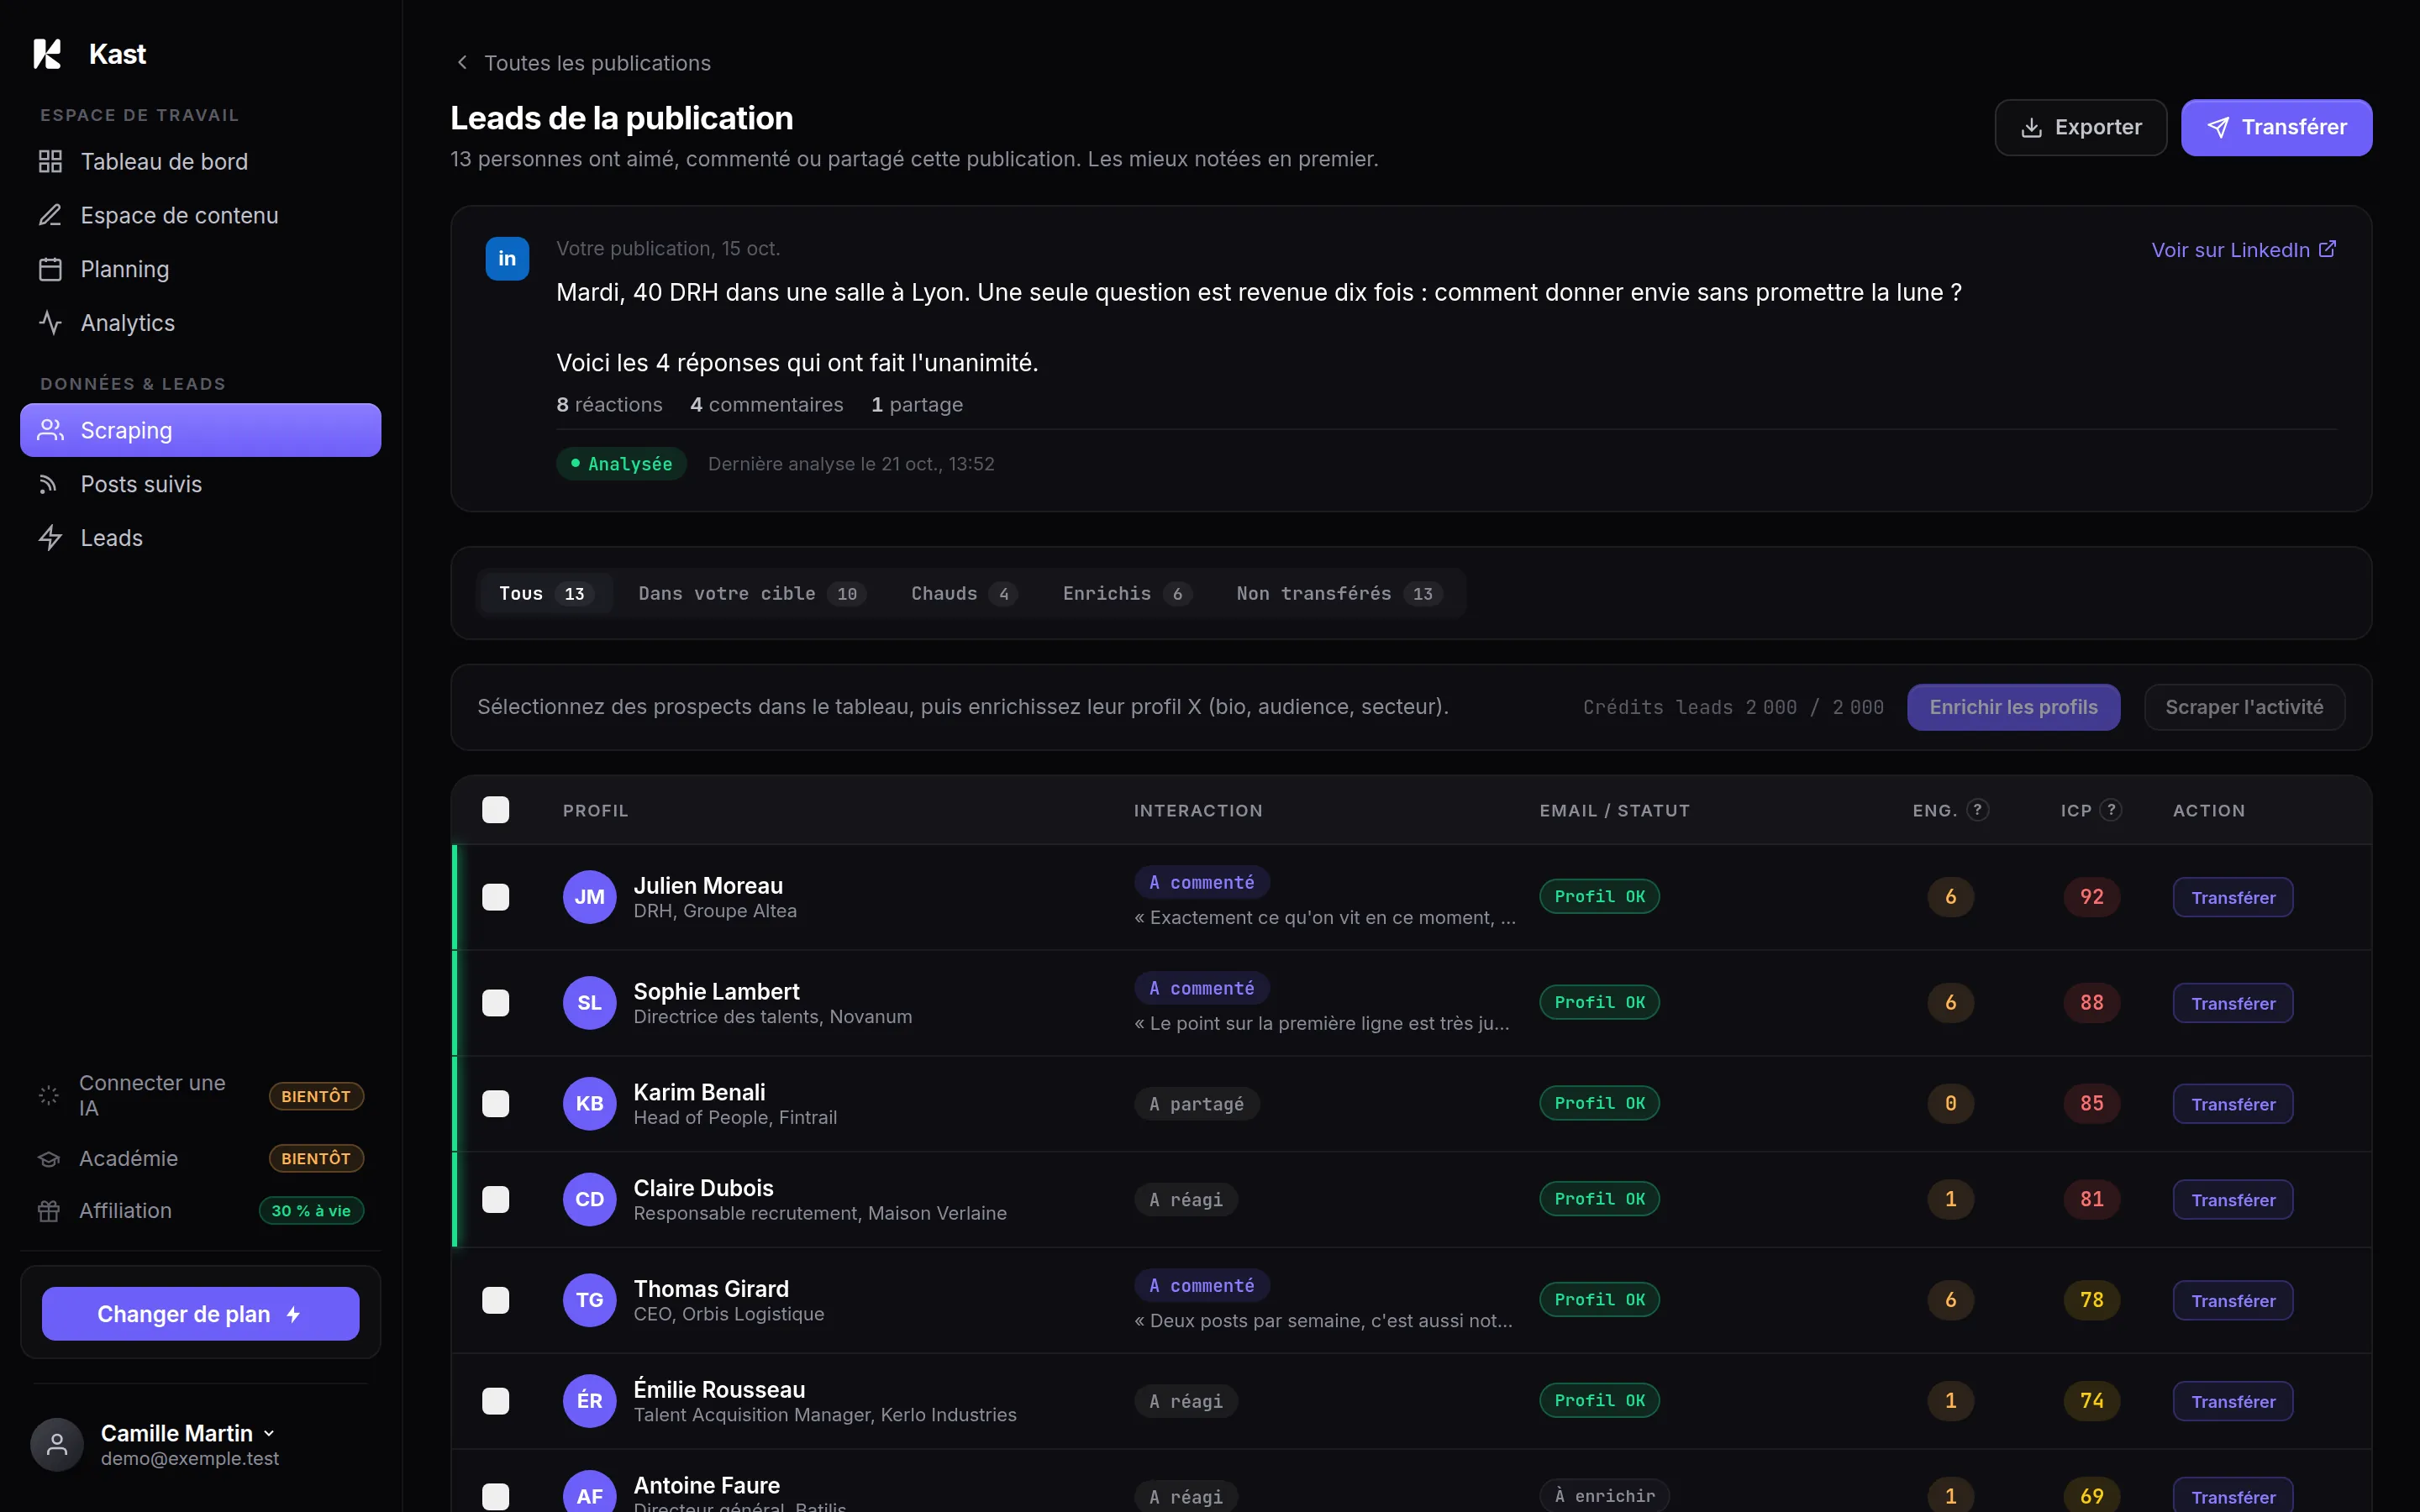
Task: Click the ENG. help question mark icon
Action: (1977, 810)
